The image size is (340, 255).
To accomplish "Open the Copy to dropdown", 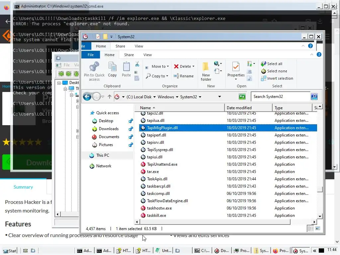I will pyautogui.click(x=157, y=76).
